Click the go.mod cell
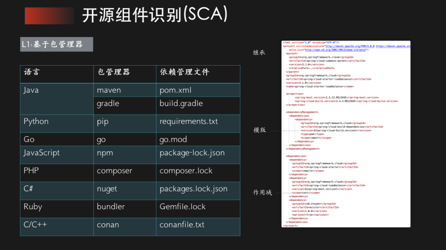446x250 pixels. (198, 139)
